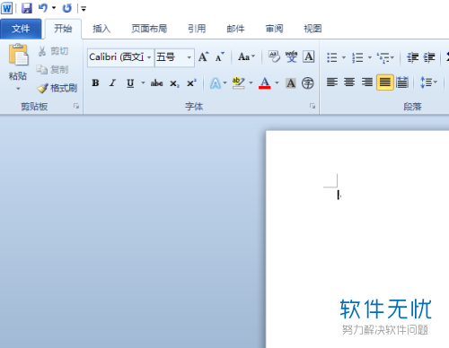Screen dimensions: 449x348
Task: Click the Increase Indent icon
Action: (429, 57)
